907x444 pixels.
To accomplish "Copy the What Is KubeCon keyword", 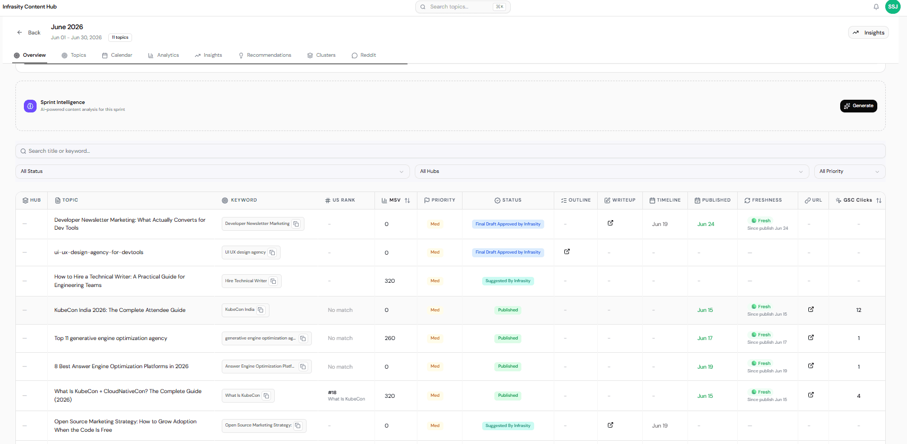I will 267,396.
